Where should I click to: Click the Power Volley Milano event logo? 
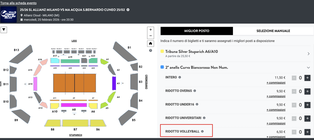click(x=9, y=15)
